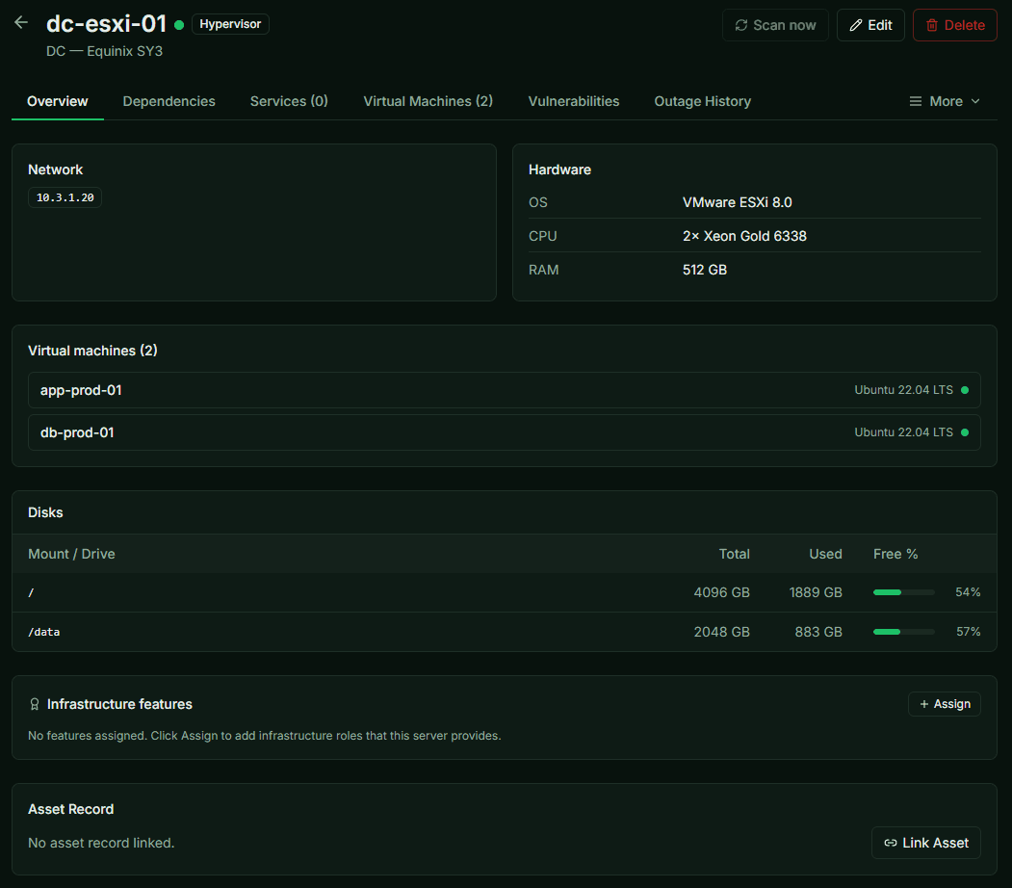Click the free space bar for / mount
Viewport: 1012px width, 888px height.
tap(903, 592)
